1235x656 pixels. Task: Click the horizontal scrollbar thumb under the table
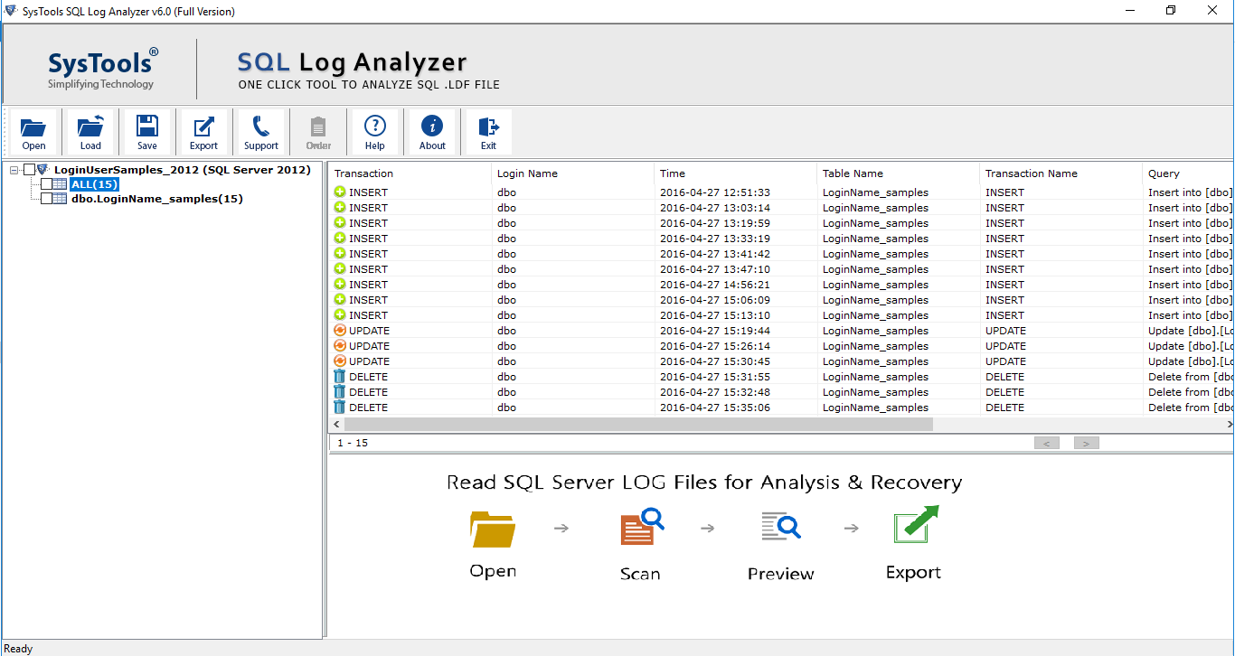point(637,424)
